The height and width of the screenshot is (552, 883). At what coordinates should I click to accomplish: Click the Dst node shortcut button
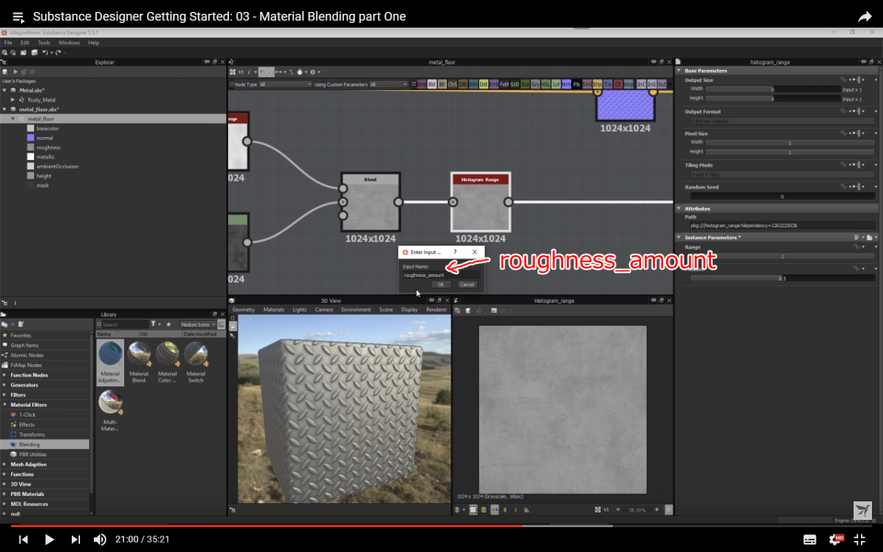pyautogui.click(x=483, y=84)
